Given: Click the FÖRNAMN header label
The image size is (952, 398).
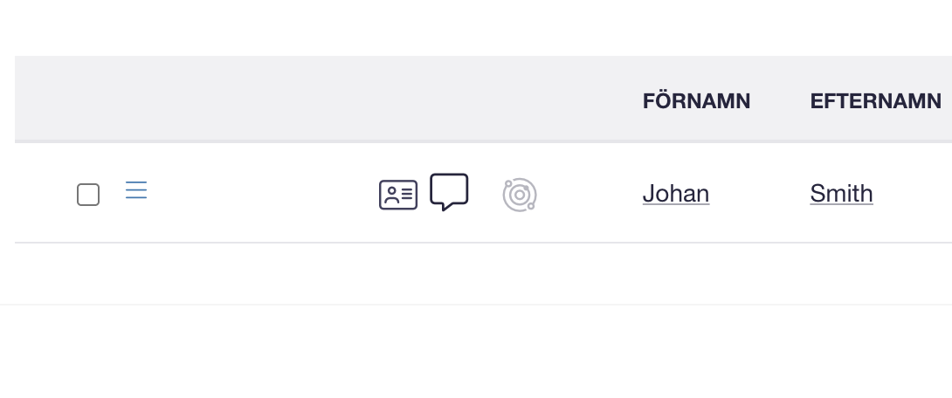Looking at the screenshot, I should (x=696, y=101).
